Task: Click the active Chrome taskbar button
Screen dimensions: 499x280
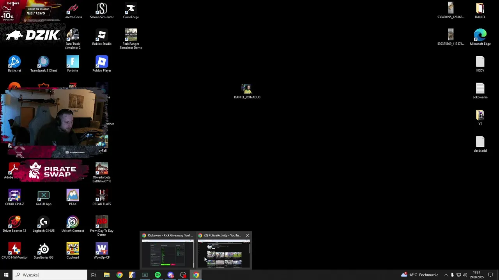Action: pos(196,275)
